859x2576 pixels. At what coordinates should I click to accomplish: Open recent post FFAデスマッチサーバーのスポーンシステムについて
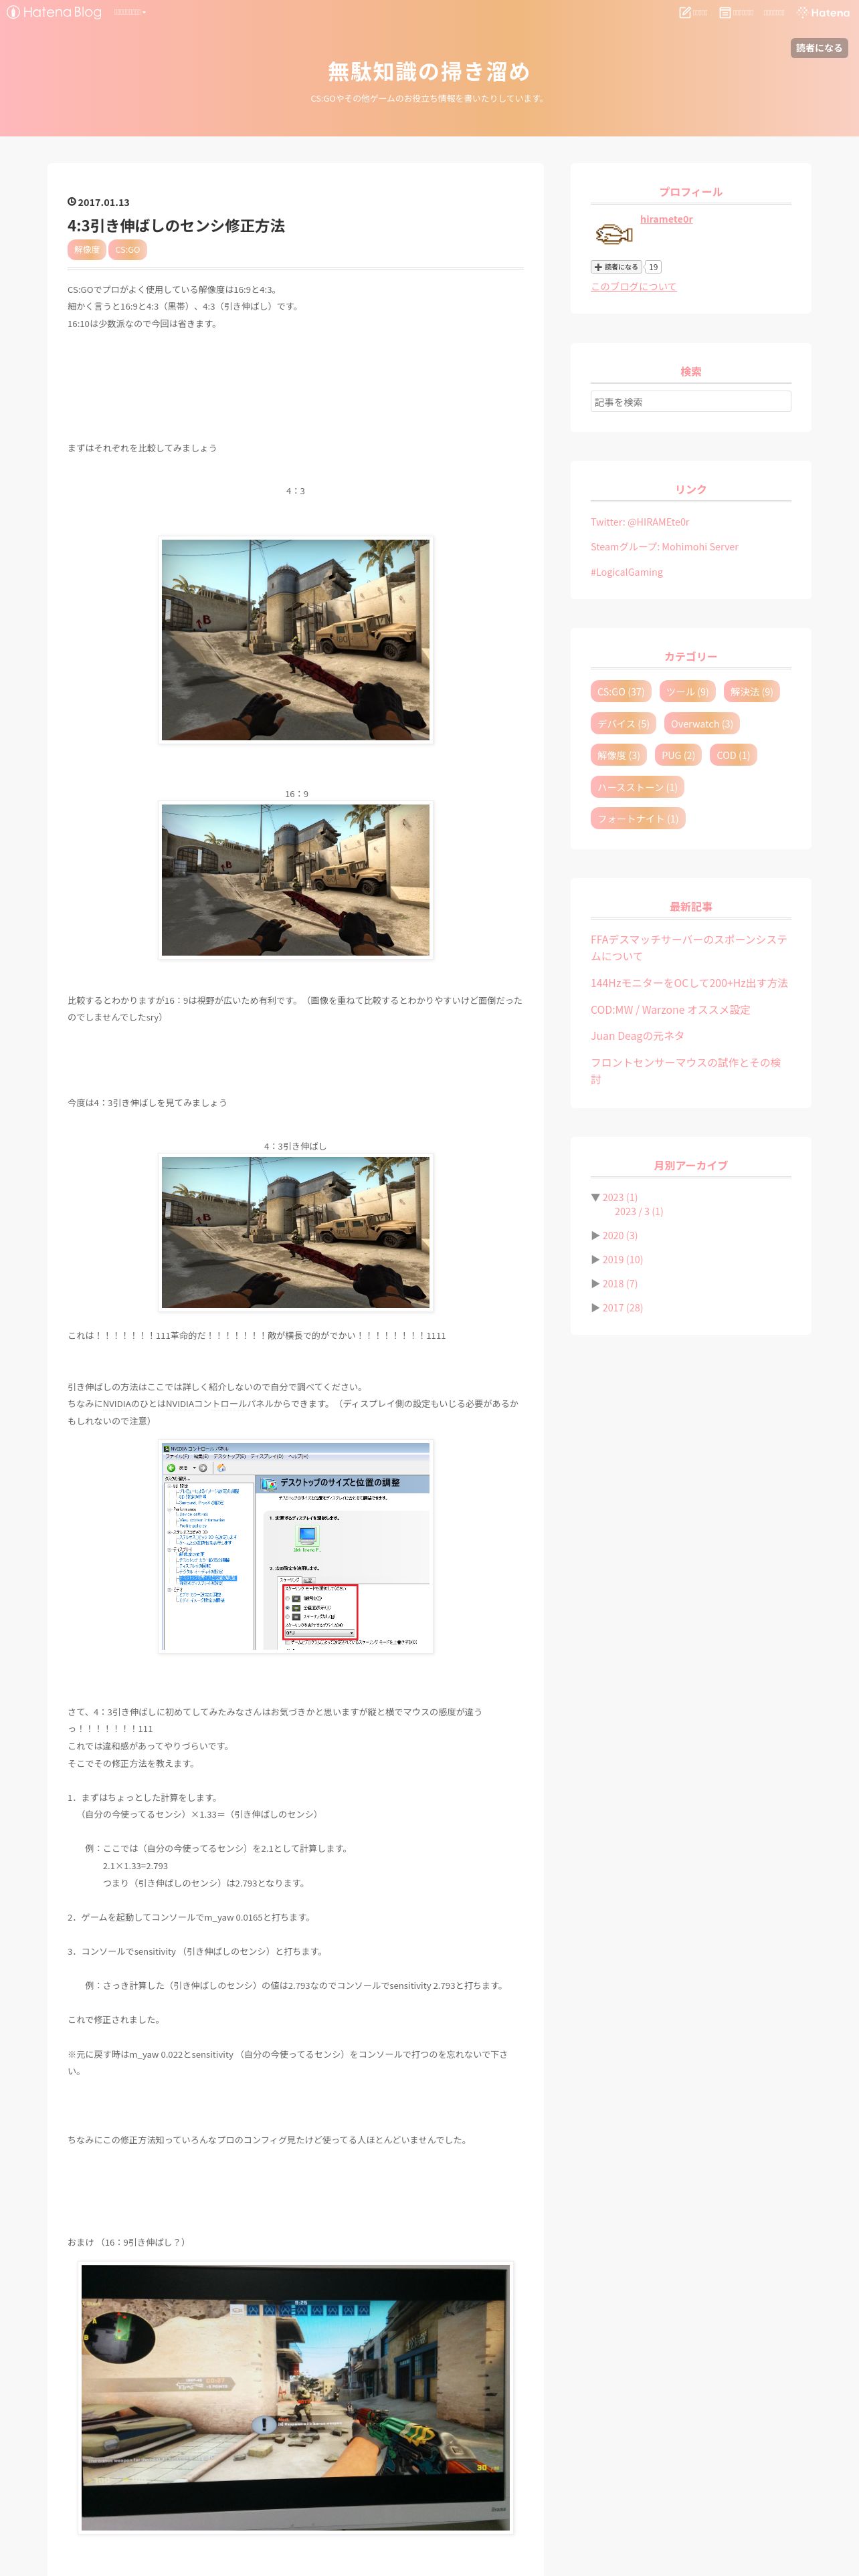(689, 947)
